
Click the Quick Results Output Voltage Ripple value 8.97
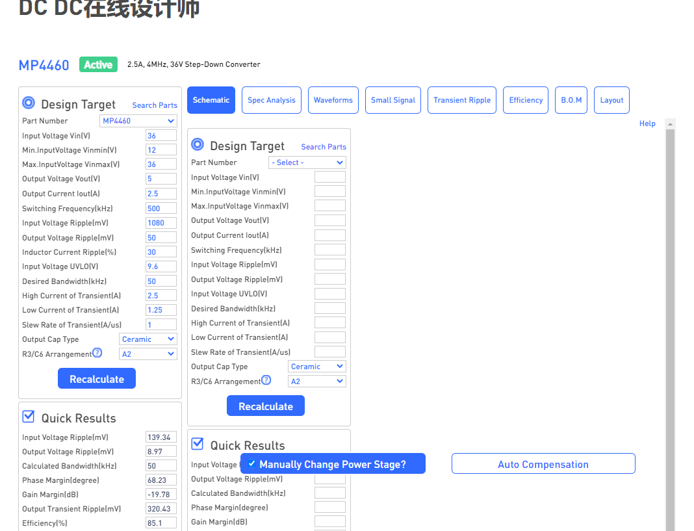tap(161, 451)
